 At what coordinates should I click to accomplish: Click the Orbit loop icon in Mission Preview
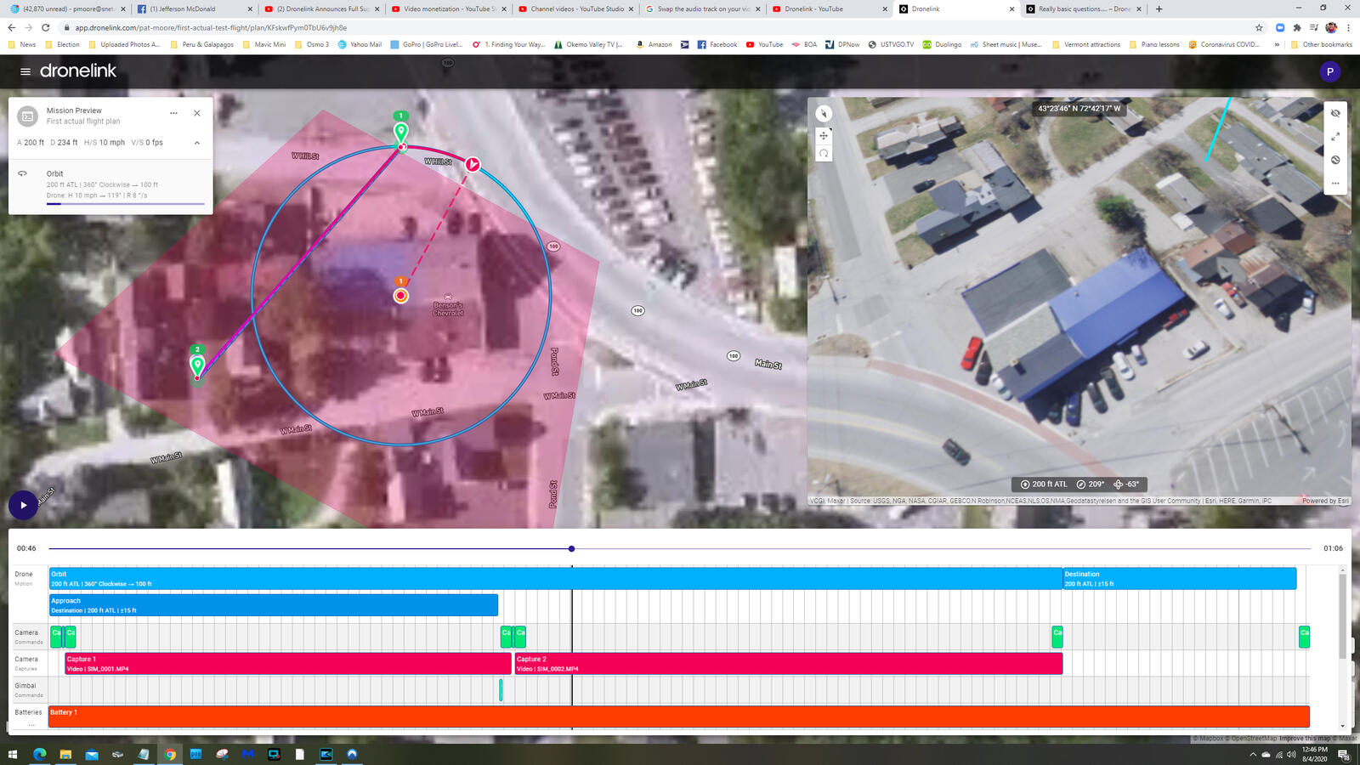coord(23,173)
